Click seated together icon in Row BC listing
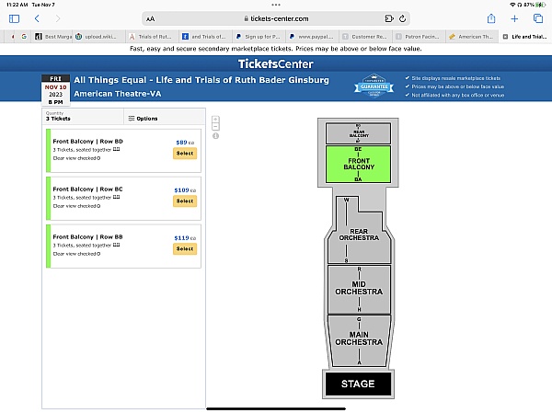The image size is (552, 413). point(117,197)
